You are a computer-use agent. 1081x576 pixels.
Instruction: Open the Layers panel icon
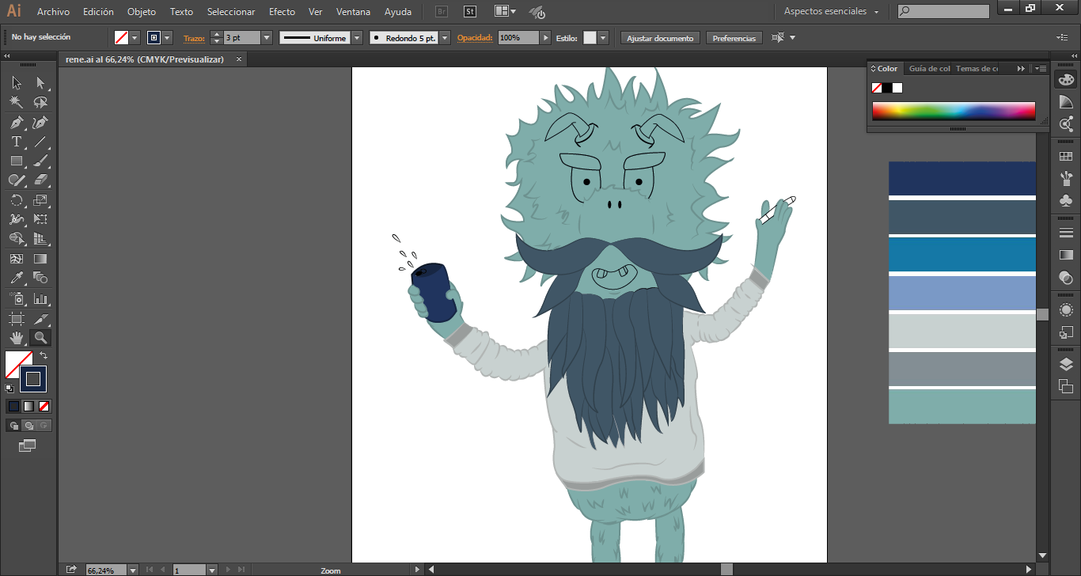point(1066,364)
